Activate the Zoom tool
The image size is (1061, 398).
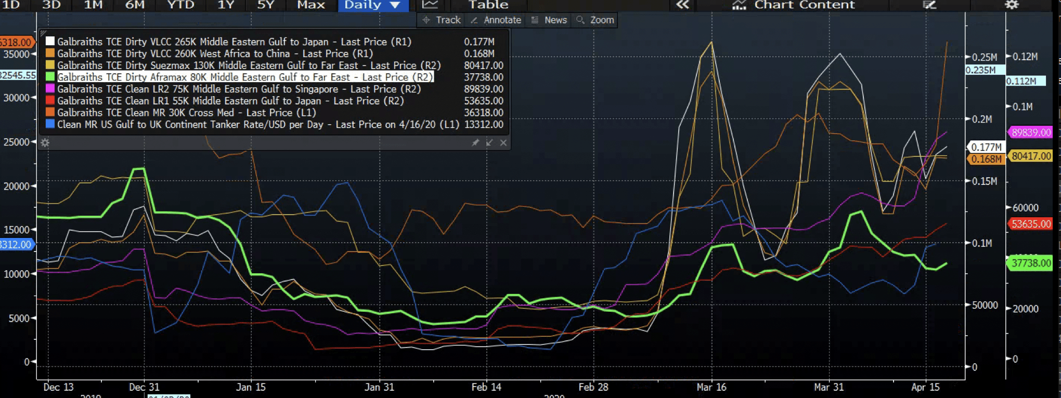595,20
